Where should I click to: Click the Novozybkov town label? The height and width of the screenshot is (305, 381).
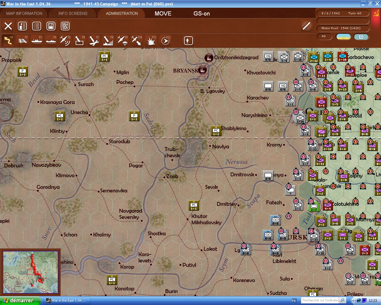click(46, 165)
